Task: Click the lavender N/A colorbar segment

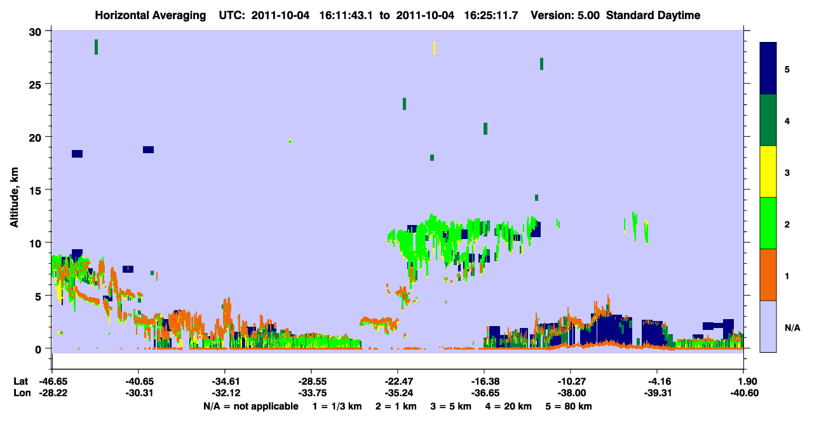Action: [768, 326]
